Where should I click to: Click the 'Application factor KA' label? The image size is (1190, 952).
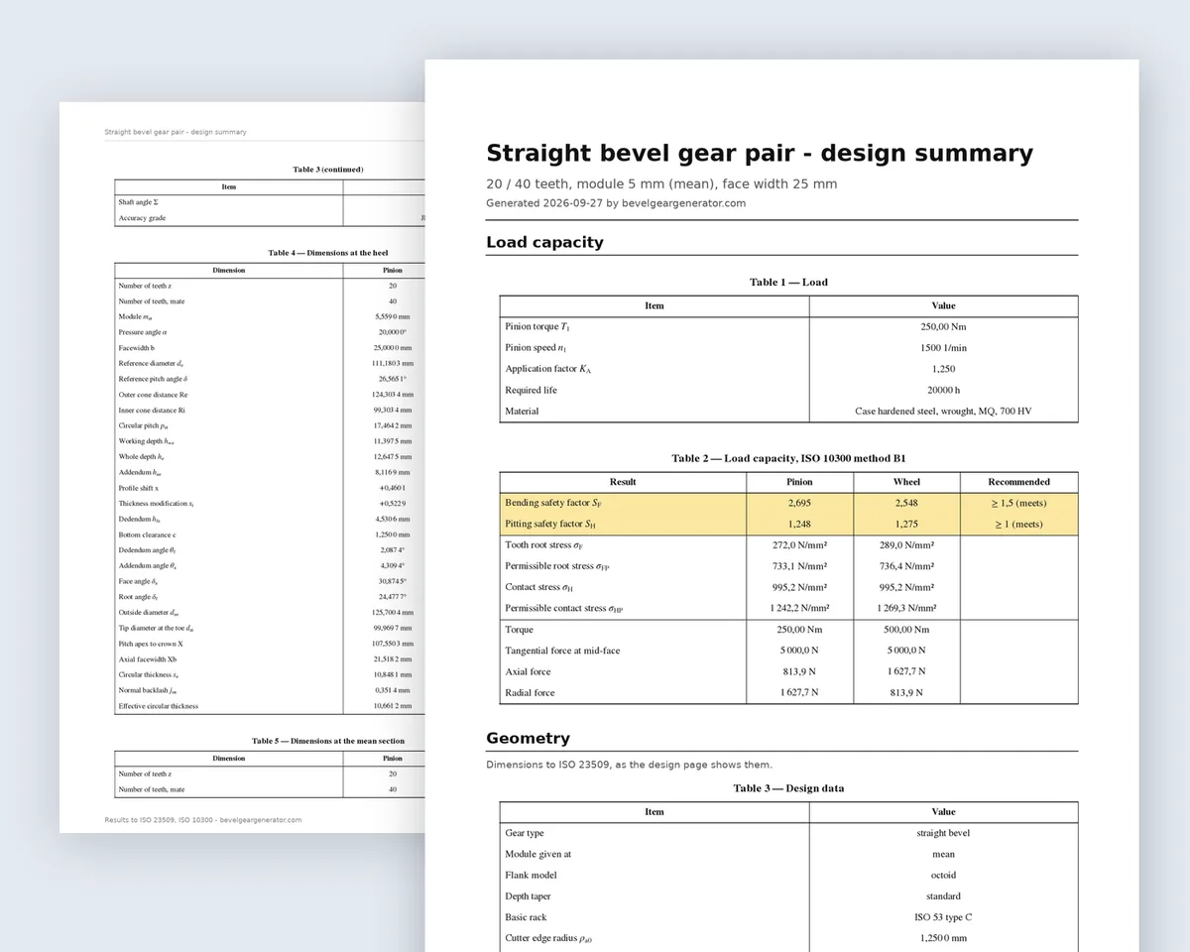[548, 369]
